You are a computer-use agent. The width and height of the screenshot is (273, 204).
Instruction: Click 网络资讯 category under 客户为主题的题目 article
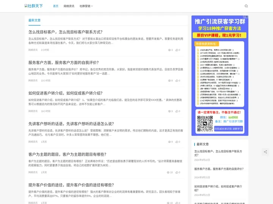point(33,172)
